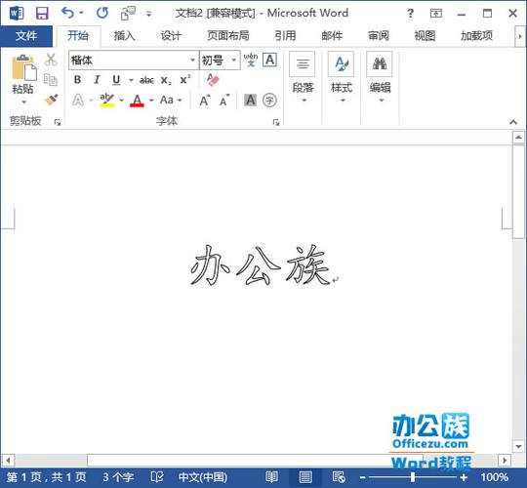Switch to the 审阅 tab
The height and width of the screenshot is (488, 527).
(379, 36)
